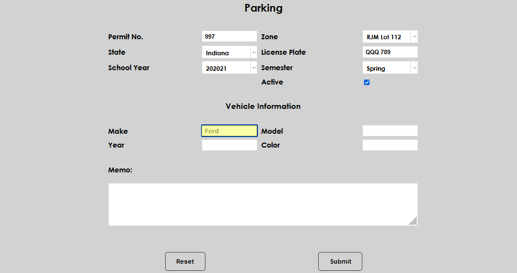Uncheck the Active checkbox
Image resolution: width=517 pixels, height=273 pixels.
367,82
